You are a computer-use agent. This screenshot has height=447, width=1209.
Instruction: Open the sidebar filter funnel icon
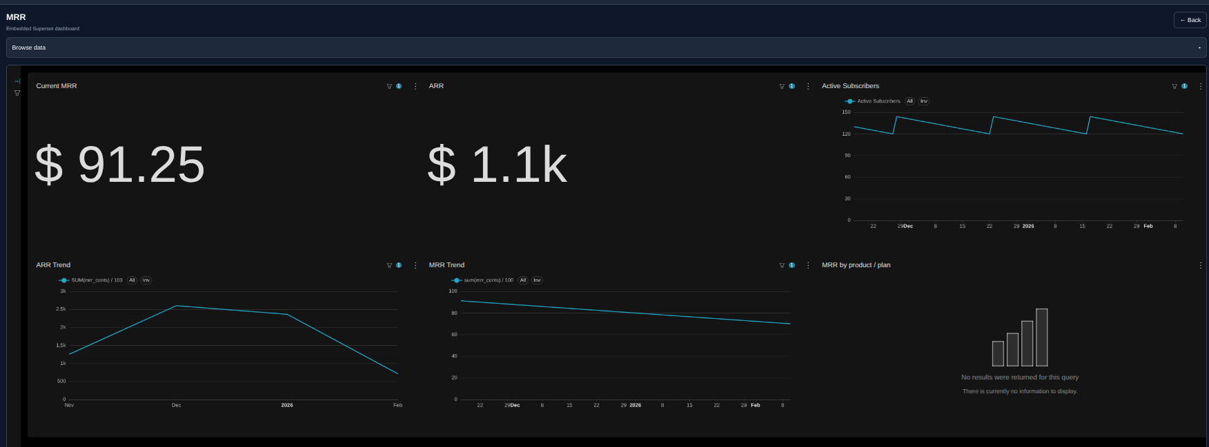(17, 93)
